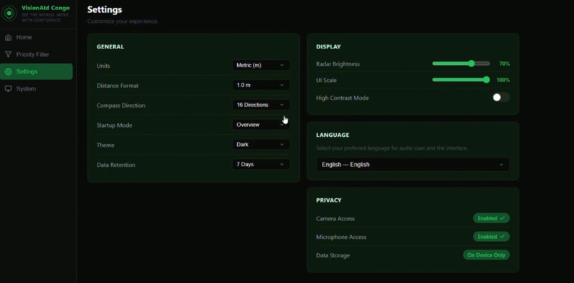Click the Home house icon

[8, 37]
